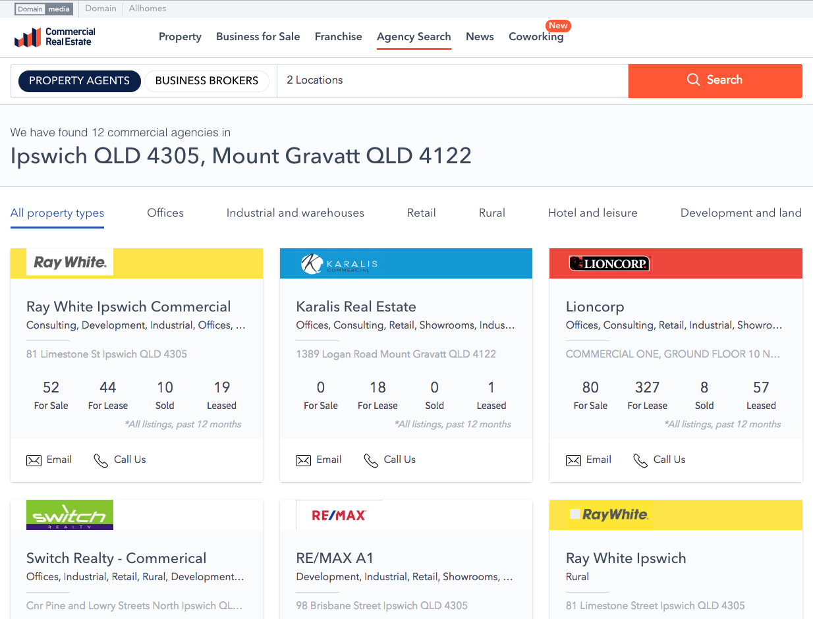Viewport: 813px width, 619px height.
Task: Open the Property menu
Action: coord(180,37)
